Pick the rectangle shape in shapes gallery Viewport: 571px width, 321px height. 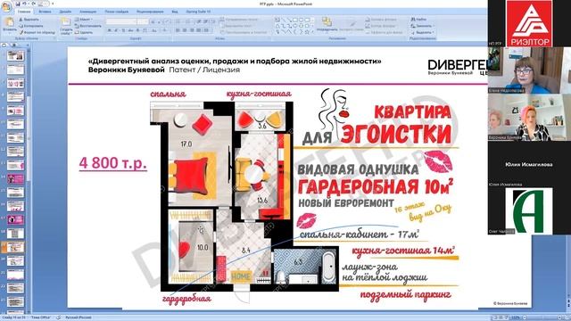[295, 20]
